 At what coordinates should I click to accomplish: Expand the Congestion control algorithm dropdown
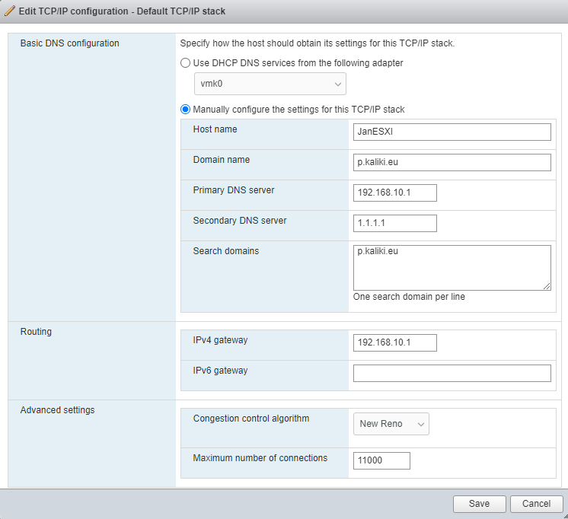(391, 424)
